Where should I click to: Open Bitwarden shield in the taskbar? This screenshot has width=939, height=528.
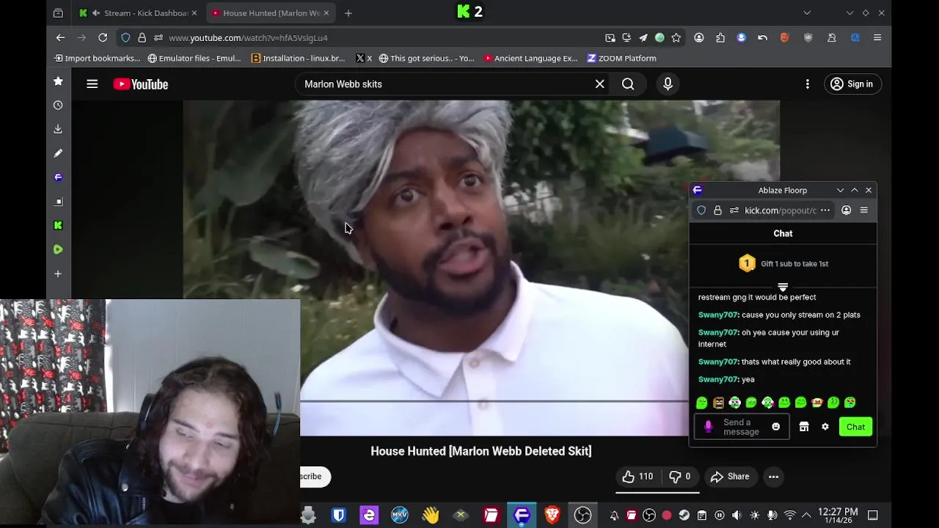[x=338, y=516]
